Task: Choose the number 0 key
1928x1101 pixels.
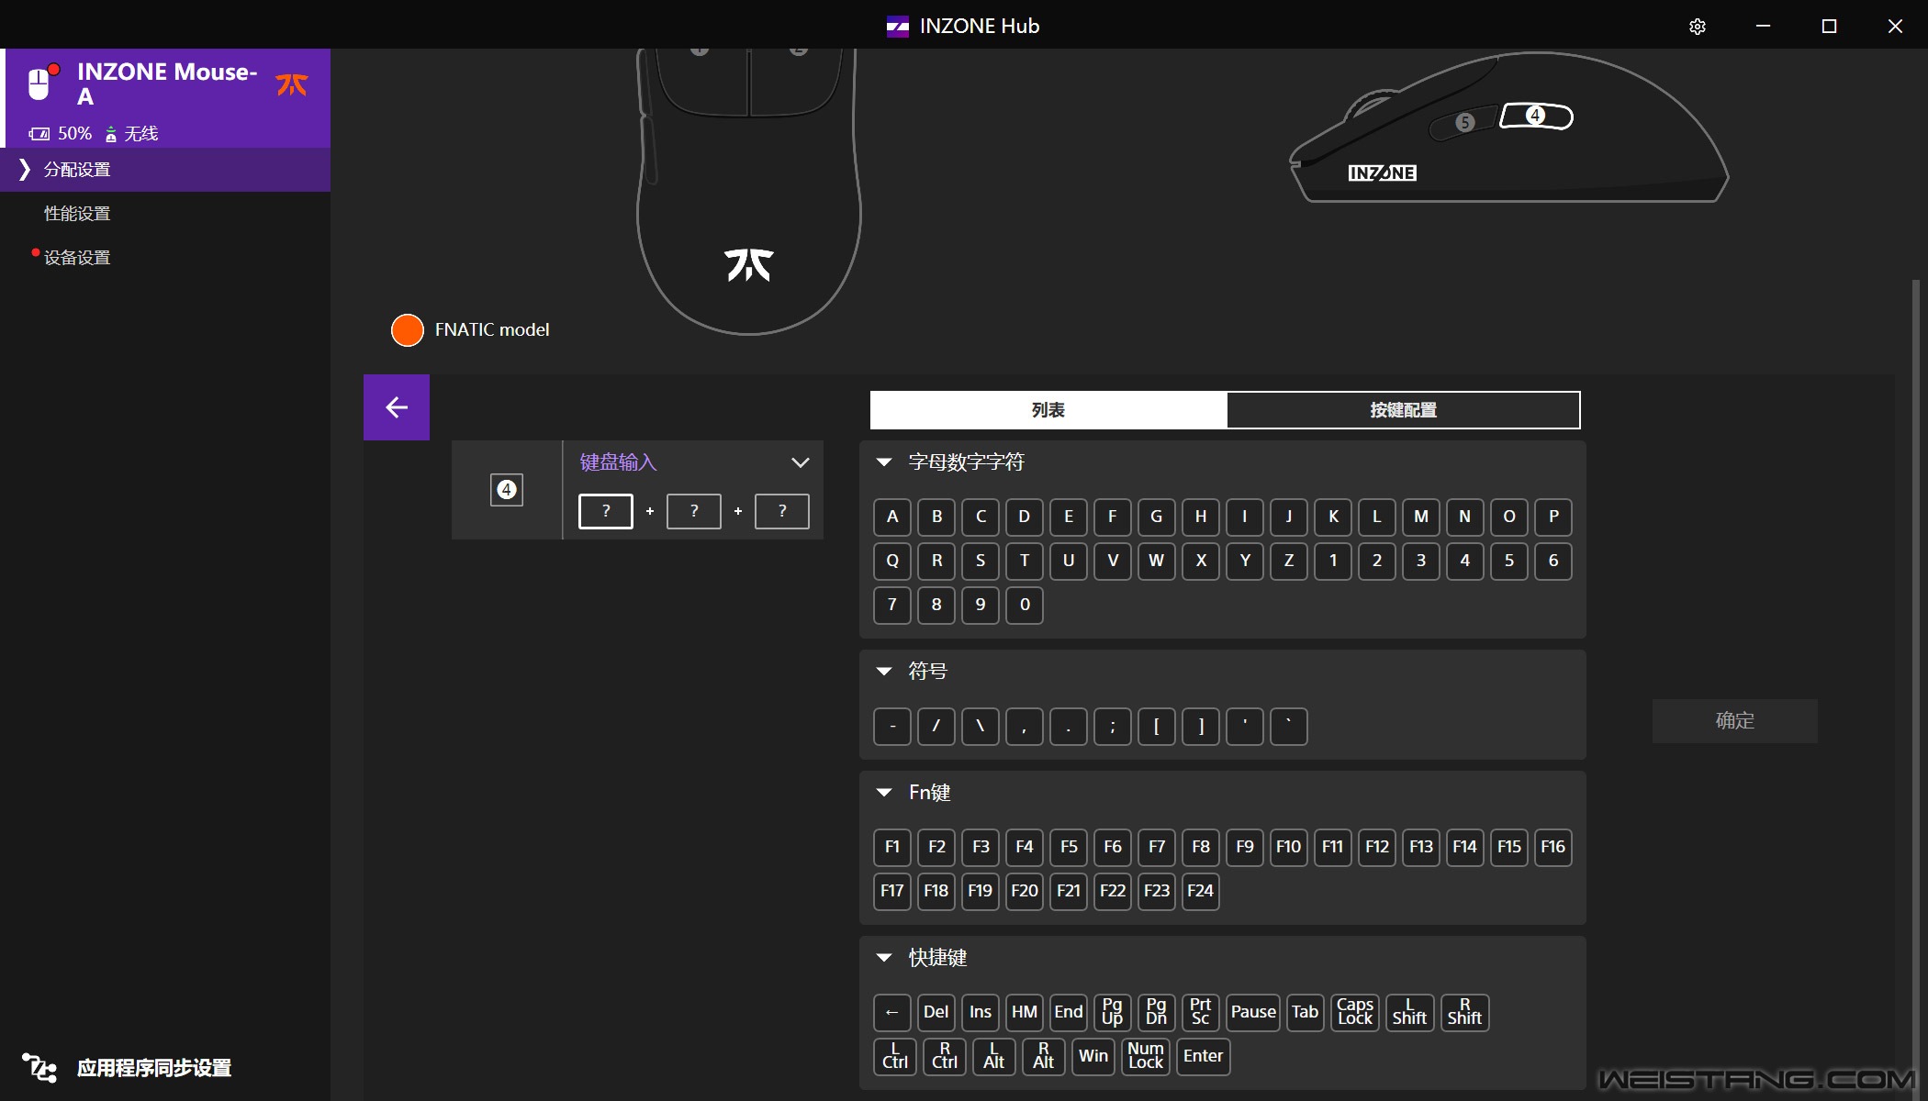Action: (1025, 605)
